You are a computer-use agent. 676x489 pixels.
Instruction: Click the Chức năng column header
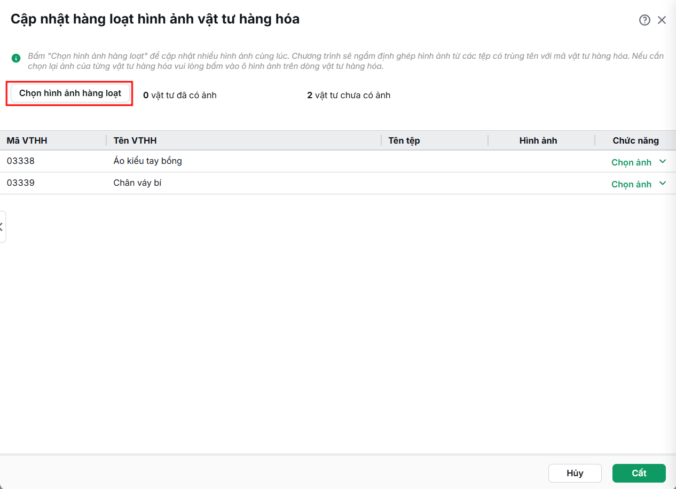point(635,140)
